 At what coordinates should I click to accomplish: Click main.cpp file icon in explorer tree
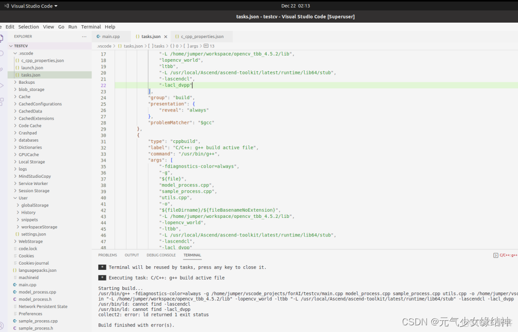(x=15, y=285)
